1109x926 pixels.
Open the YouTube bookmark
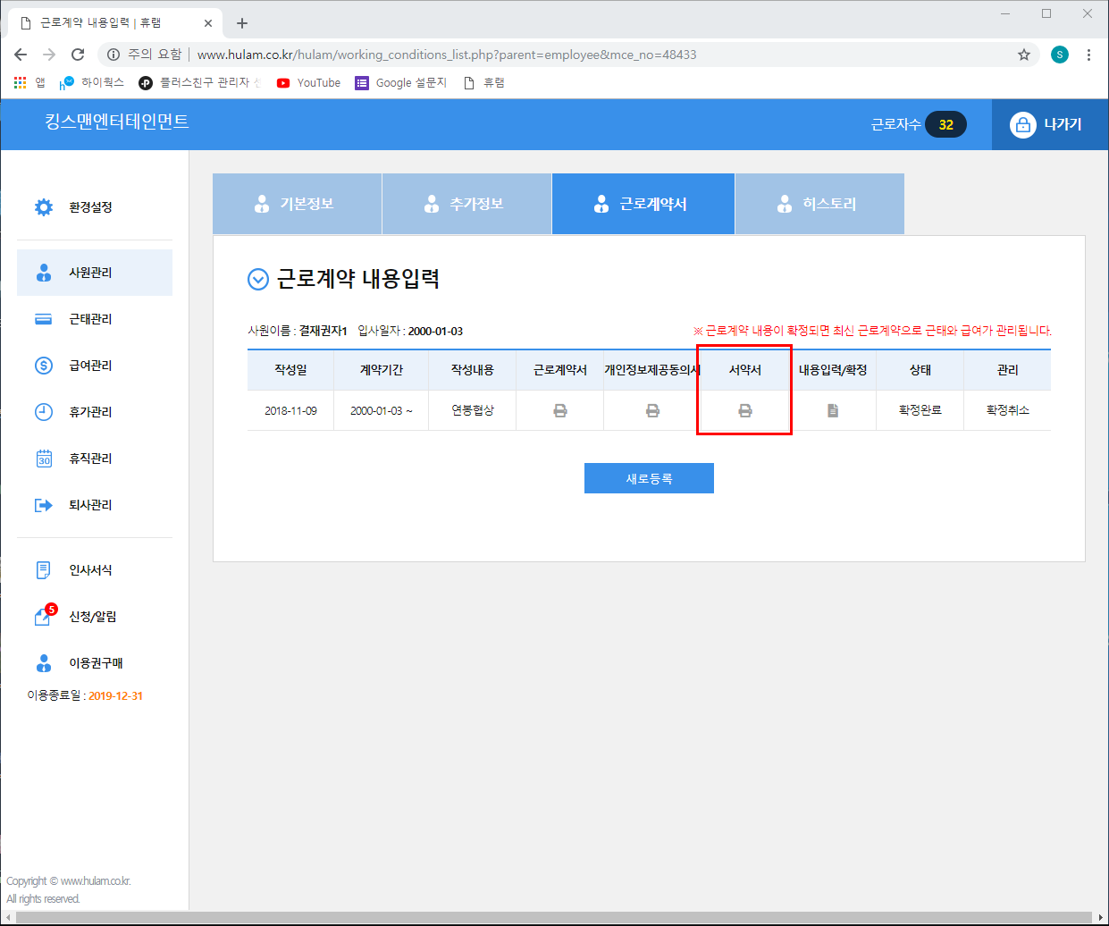309,83
